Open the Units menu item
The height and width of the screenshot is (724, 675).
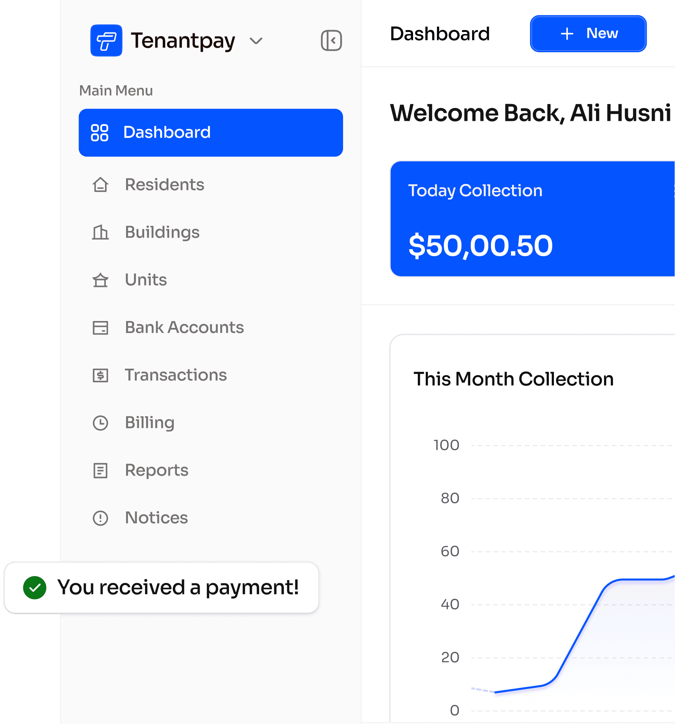(146, 280)
